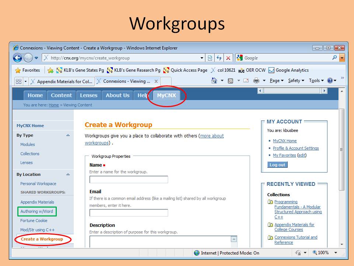Open Personal Workspace in the sidebar

click(x=38, y=184)
